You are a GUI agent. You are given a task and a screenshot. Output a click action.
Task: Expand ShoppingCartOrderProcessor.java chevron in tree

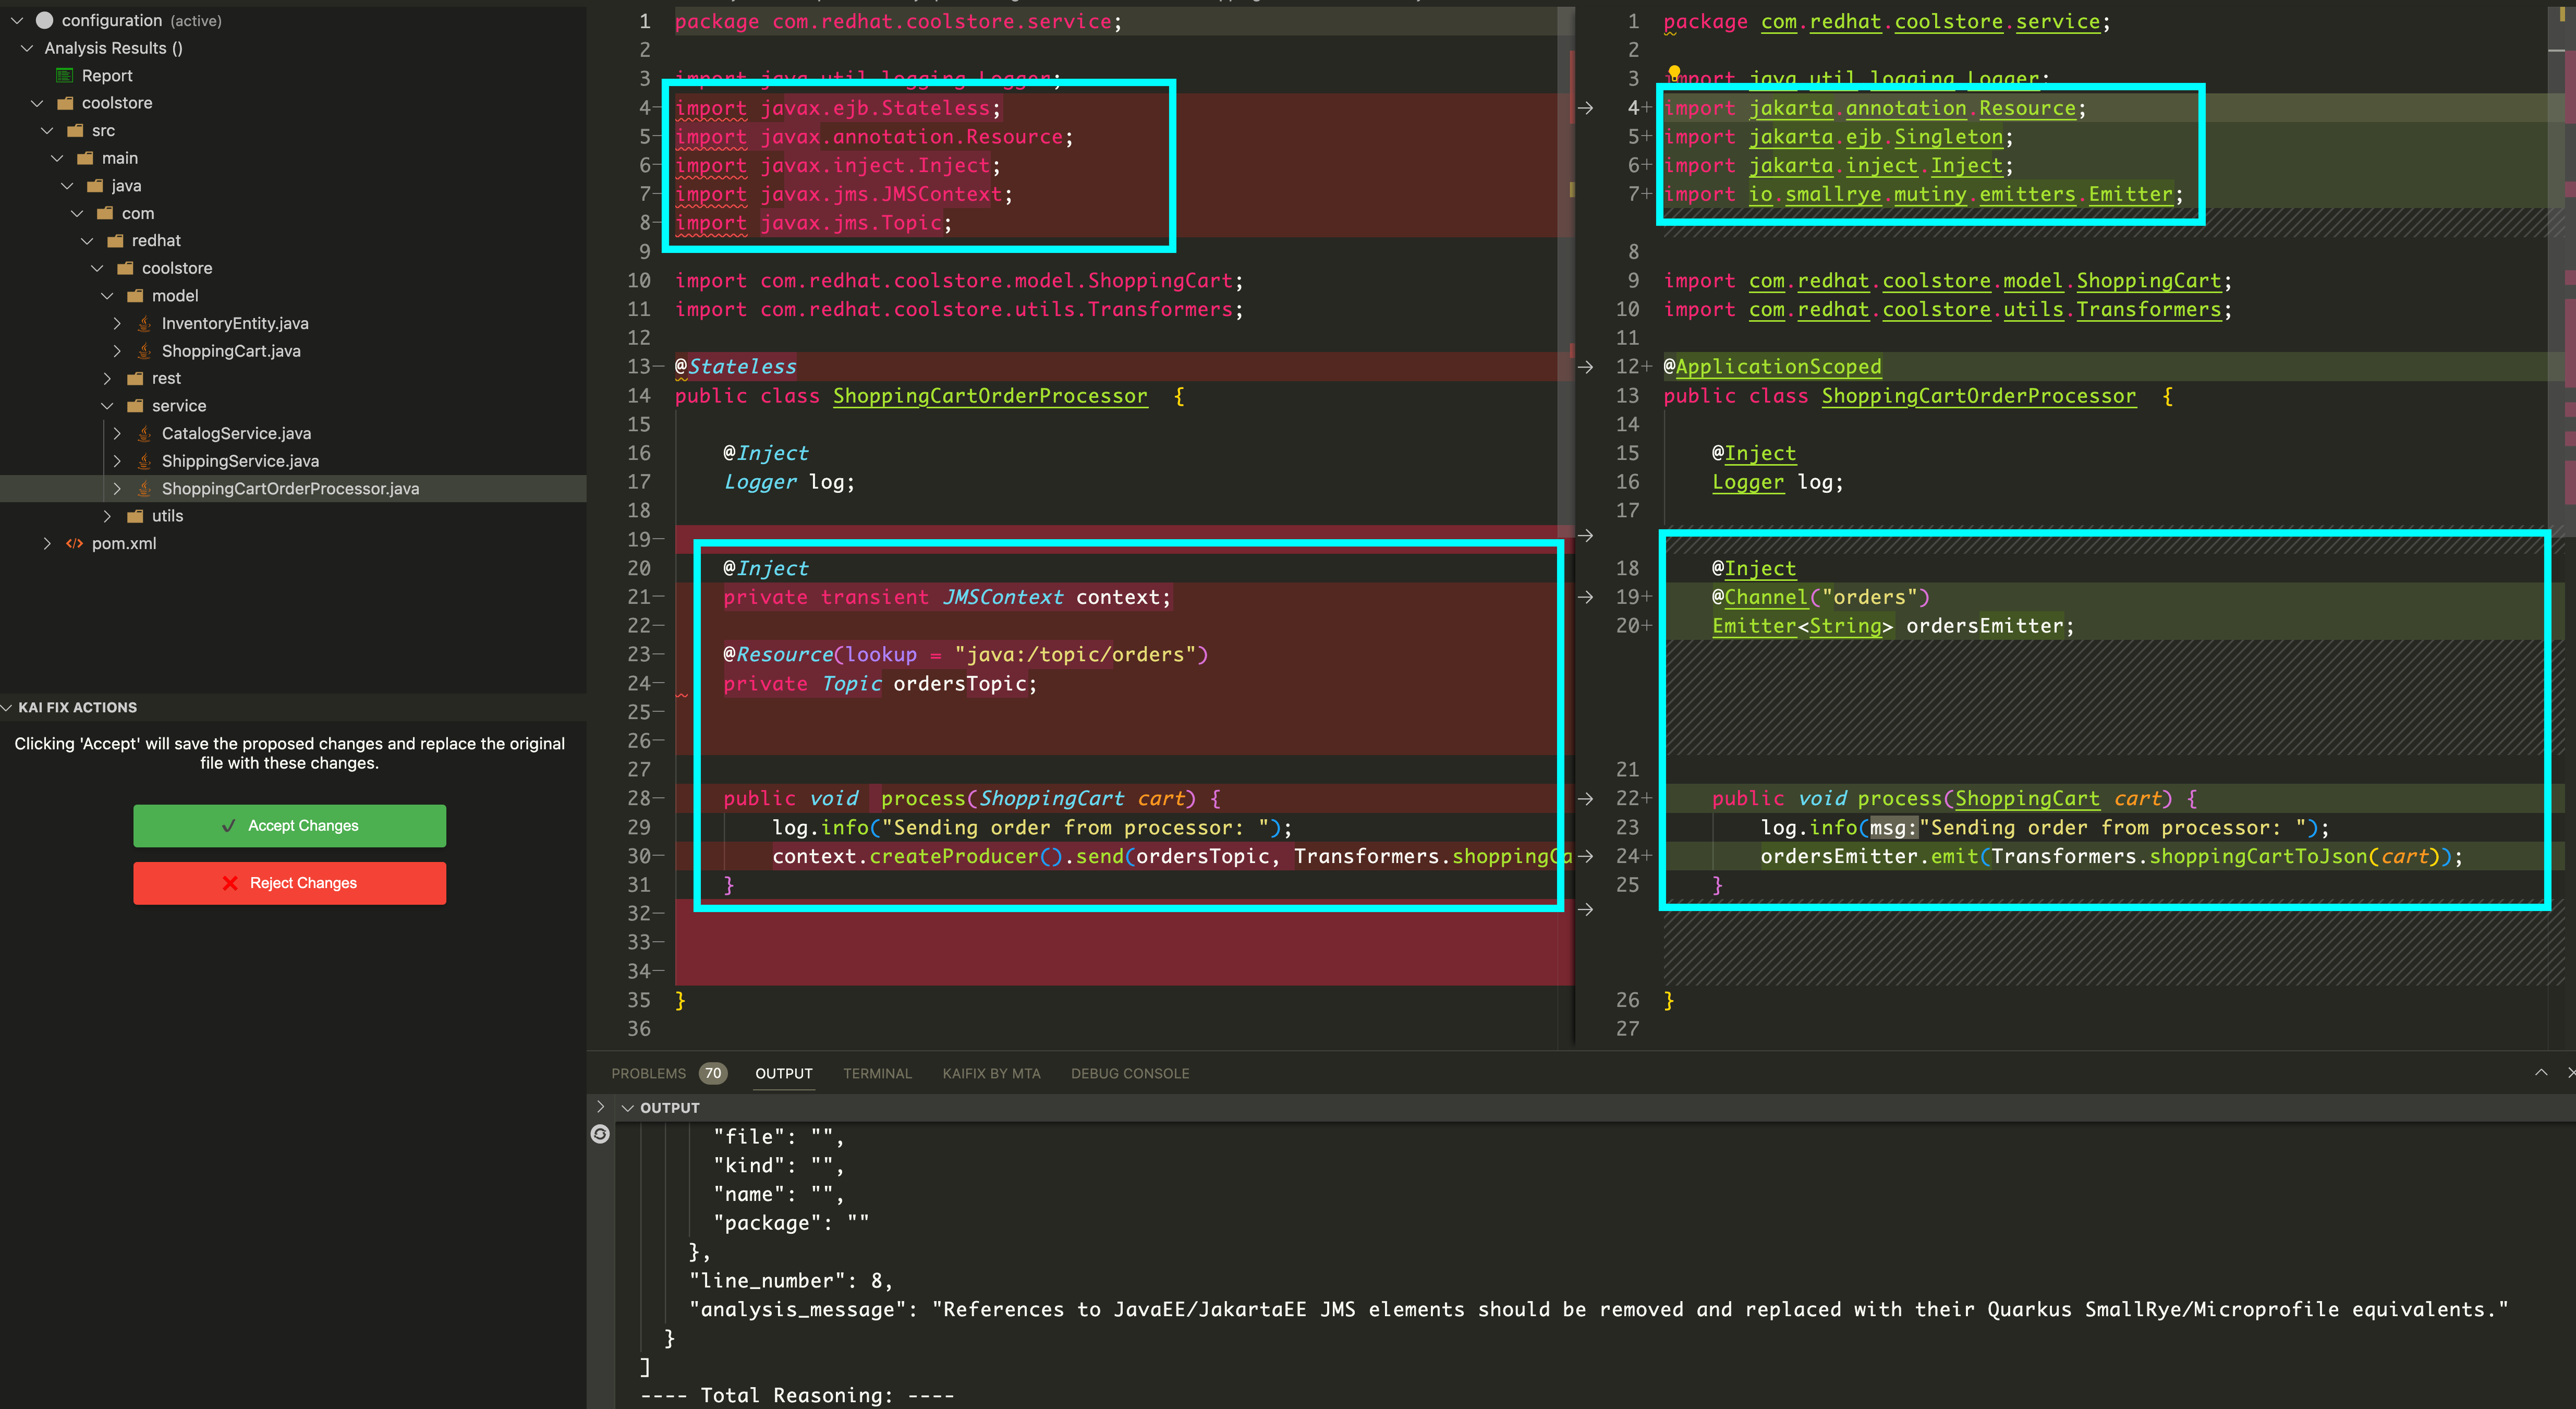click(117, 488)
